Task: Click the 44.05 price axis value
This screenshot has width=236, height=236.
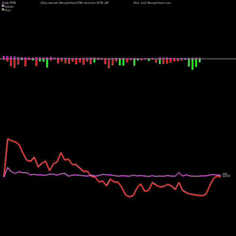Action: [x=226, y=176]
